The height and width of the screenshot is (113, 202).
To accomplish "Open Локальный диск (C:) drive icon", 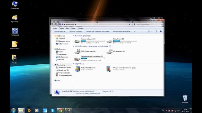I will 77,41.
